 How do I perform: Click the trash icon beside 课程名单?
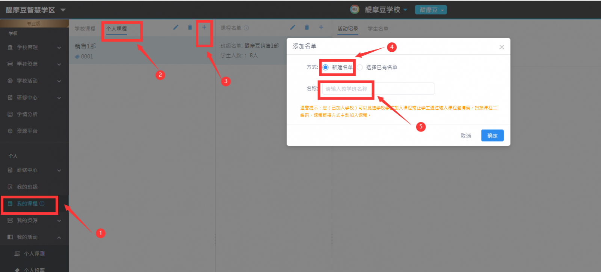point(307,27)
